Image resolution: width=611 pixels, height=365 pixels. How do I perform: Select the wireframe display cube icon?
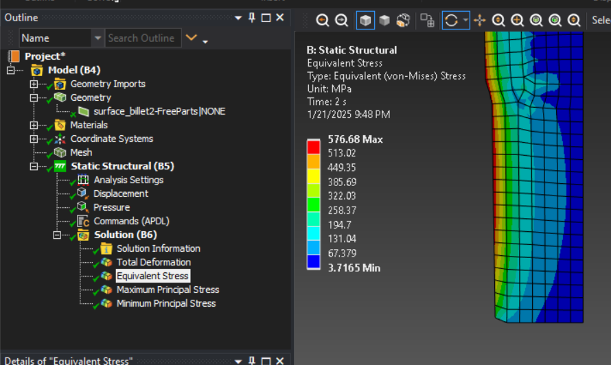403,21
